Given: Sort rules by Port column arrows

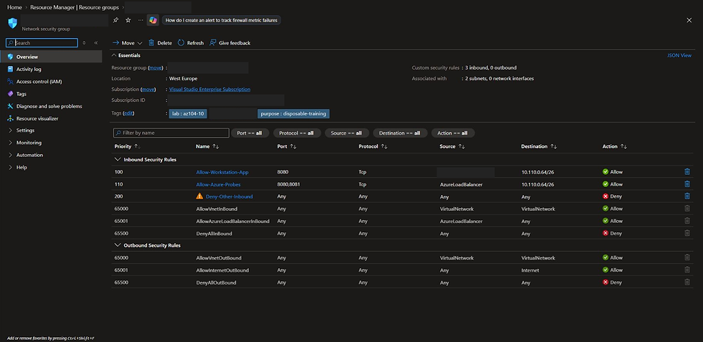Looking at the screenshot, I should (293, 146).
